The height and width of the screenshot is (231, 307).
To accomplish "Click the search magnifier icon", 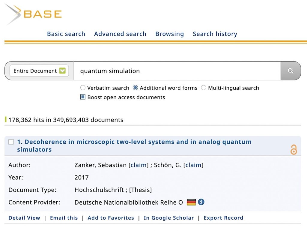I will click(x=291, y=71).
